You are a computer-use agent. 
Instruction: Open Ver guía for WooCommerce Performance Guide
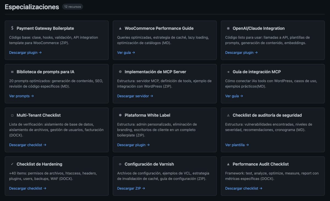(x=126, y=52)
